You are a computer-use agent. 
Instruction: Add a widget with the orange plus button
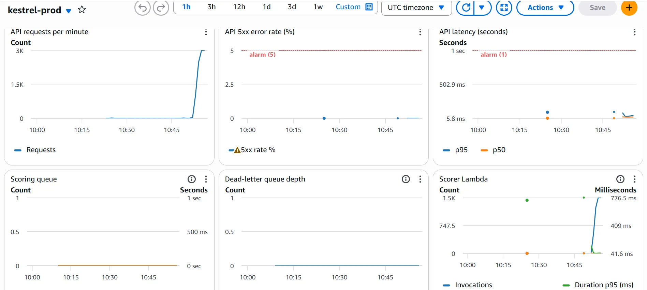629,8
